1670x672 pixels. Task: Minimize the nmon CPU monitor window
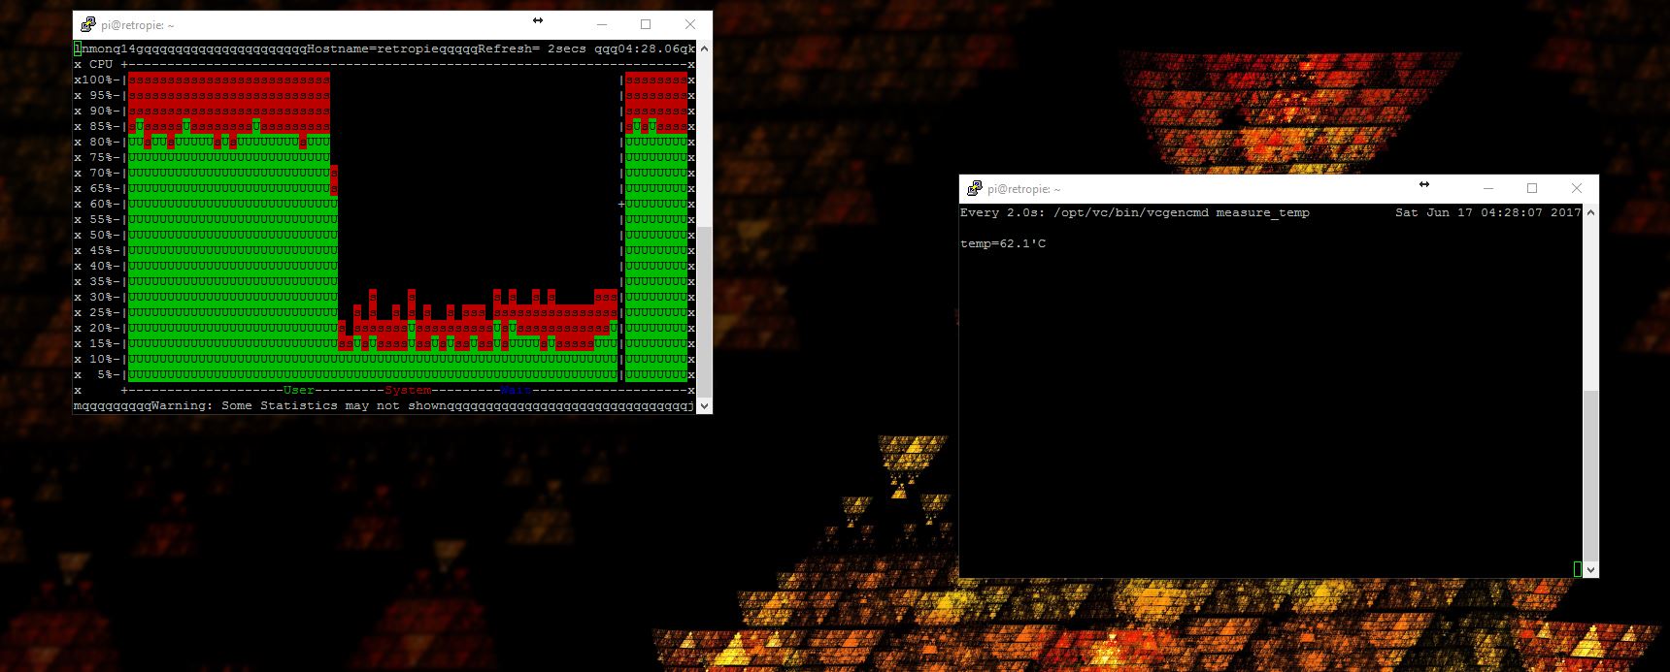[601, 24]
